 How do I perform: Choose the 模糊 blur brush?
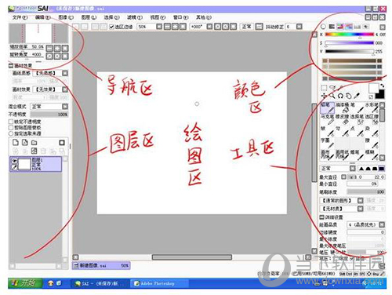[x=372, y=155]
